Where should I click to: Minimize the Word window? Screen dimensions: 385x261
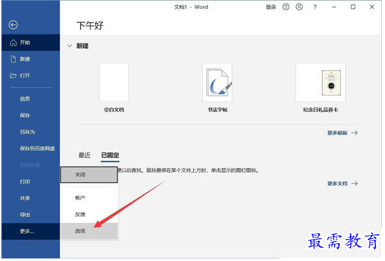pos(334,7)
